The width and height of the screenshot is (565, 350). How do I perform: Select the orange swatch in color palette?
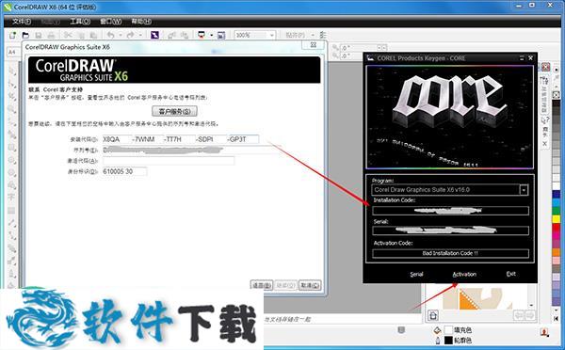(556, 252)
